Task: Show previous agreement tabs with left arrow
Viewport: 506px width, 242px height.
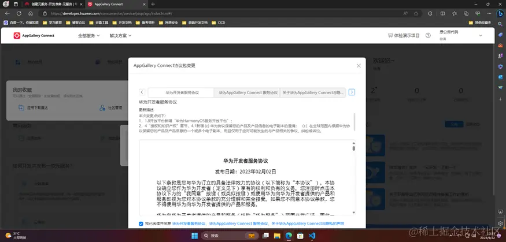Action: coord(142,92)
